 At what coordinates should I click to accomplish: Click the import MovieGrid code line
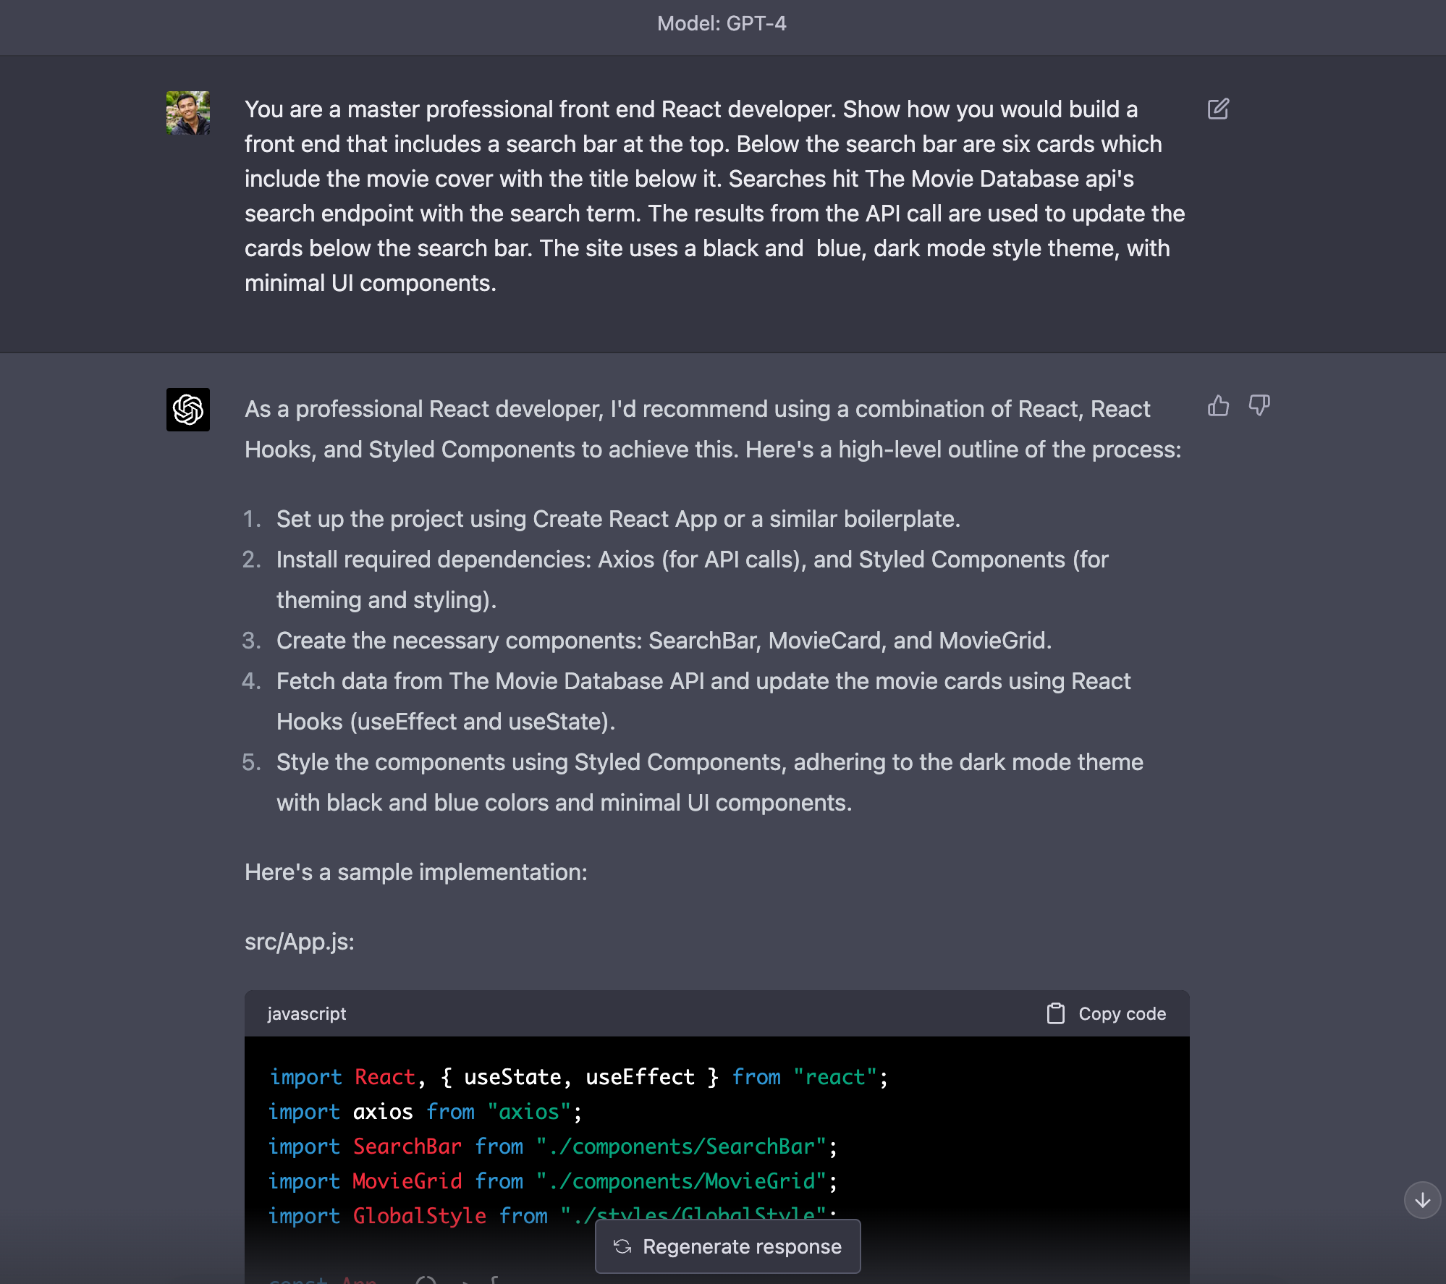552,1181
